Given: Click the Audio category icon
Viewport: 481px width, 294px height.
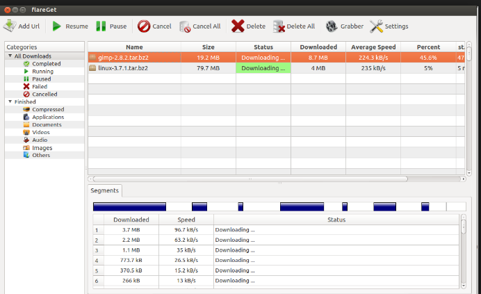Looking at the screenshot, I should tap(26, 140).
